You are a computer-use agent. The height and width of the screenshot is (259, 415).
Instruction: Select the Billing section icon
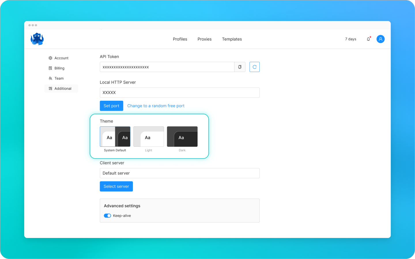tap(50, 68)
